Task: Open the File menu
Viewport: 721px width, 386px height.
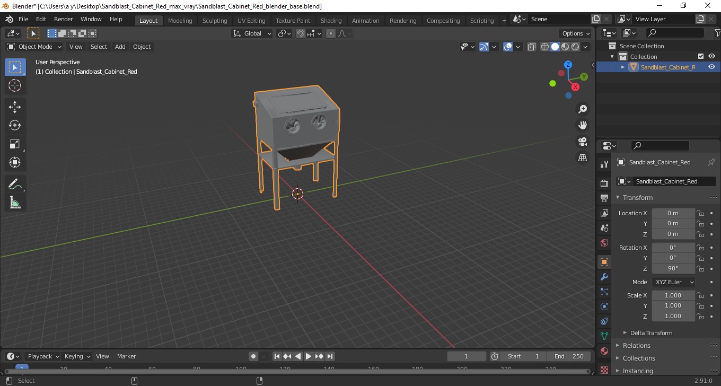Action: coord(23,19)
